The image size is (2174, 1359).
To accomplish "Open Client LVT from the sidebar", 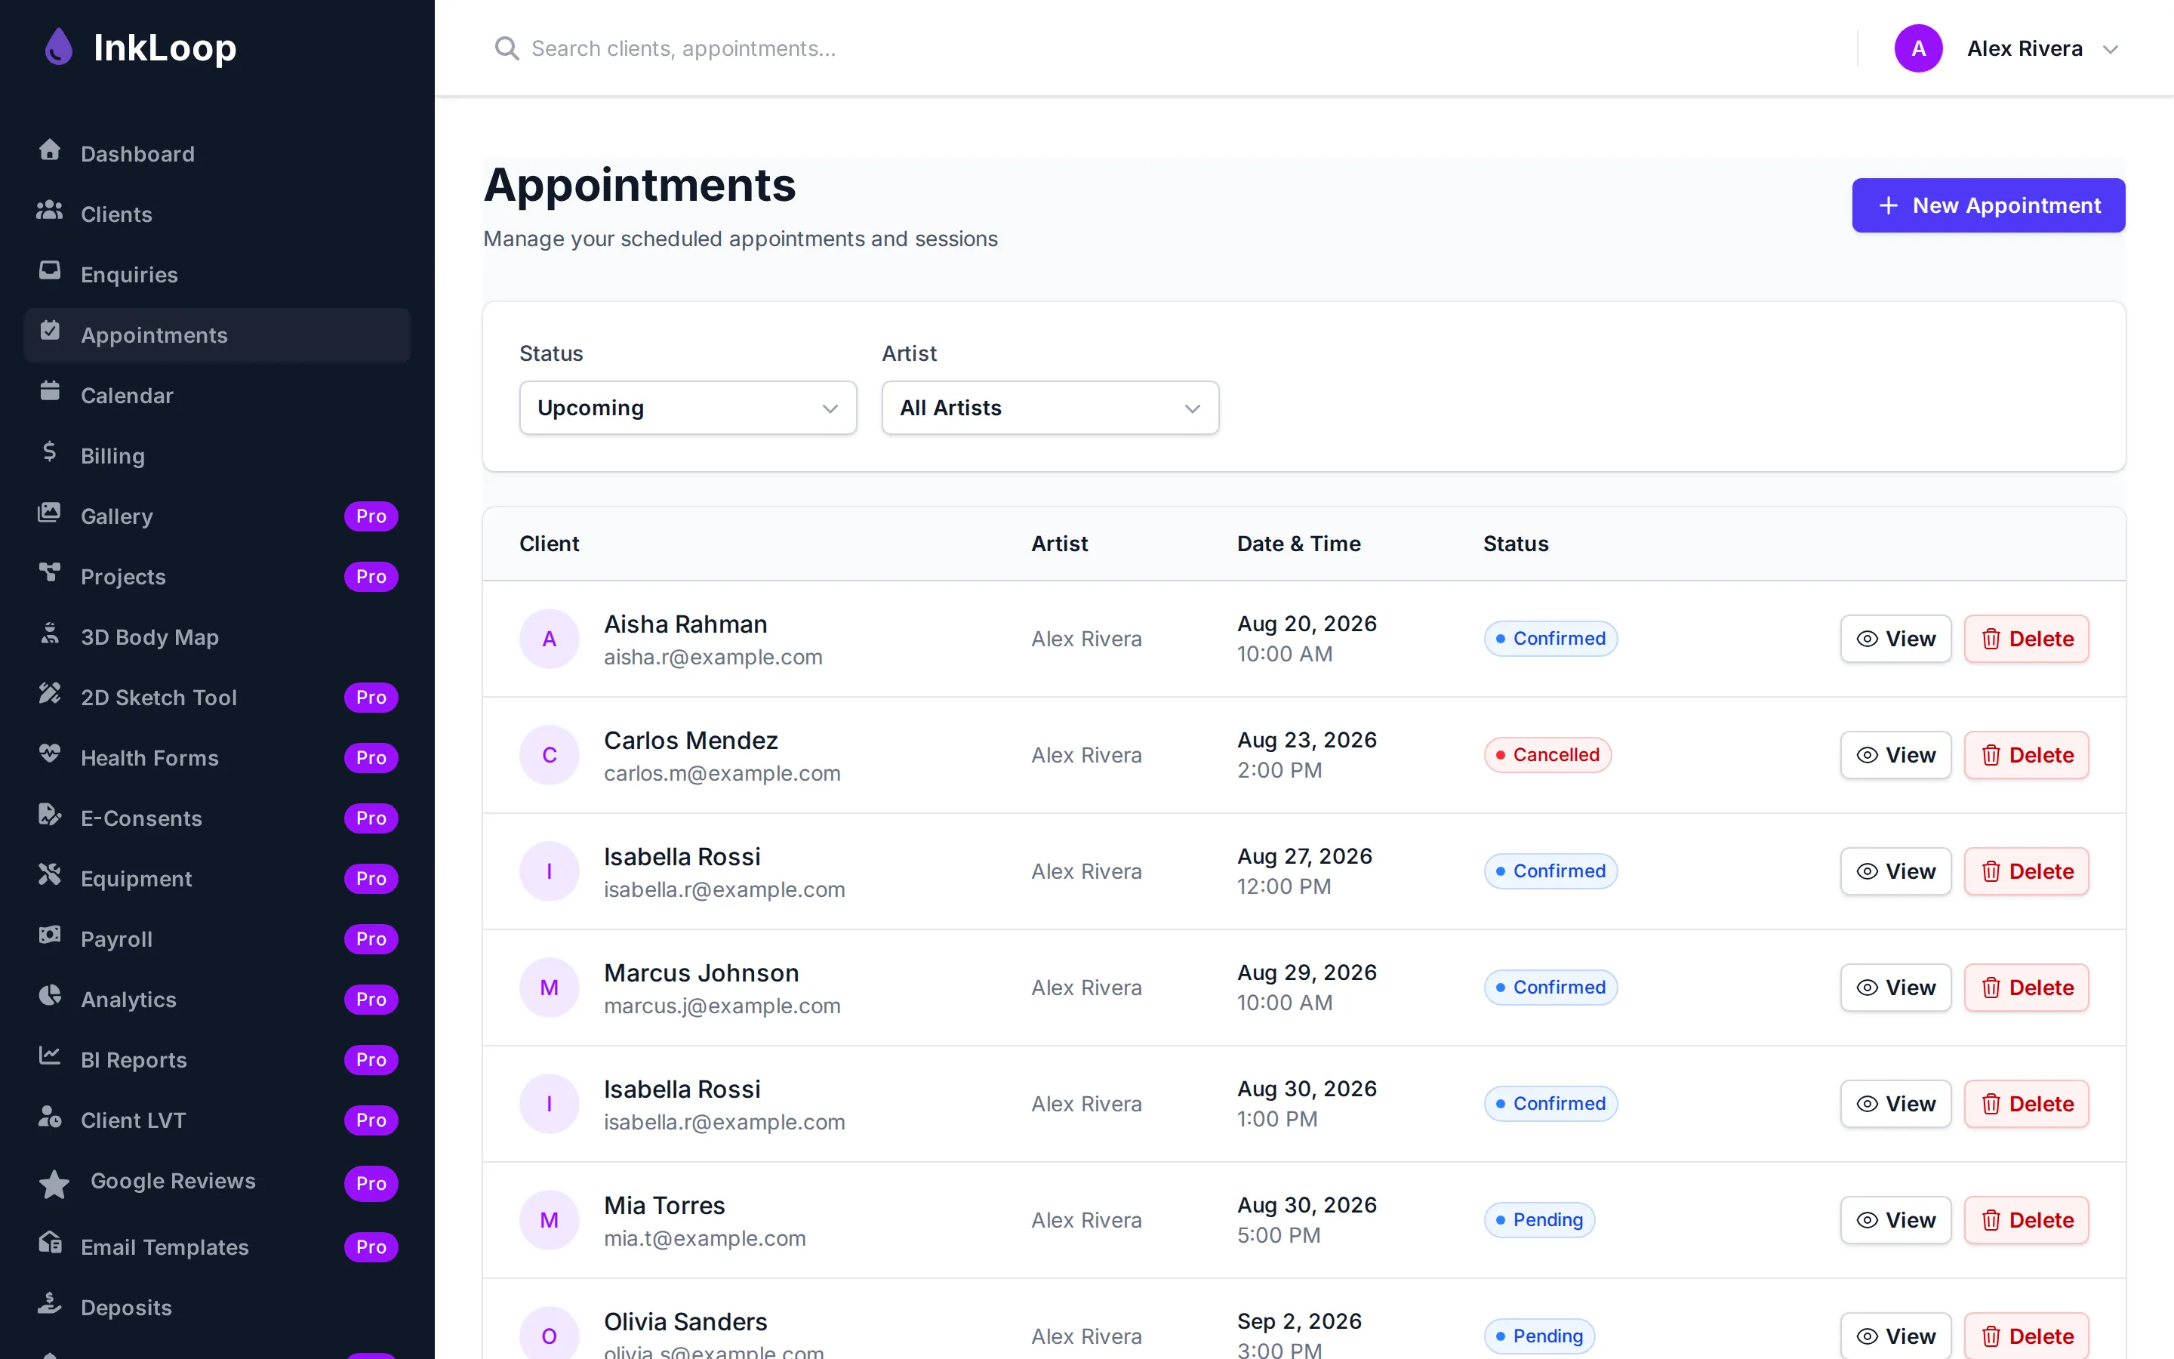I will coord(217,1120).
